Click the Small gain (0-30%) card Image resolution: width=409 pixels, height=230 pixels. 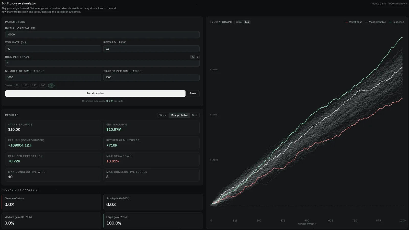[153, 202]
